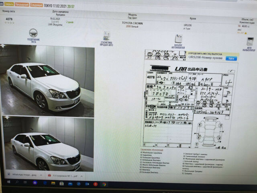Open the purple app on the taskbar
257x193 pixels.
click(35, 183)
